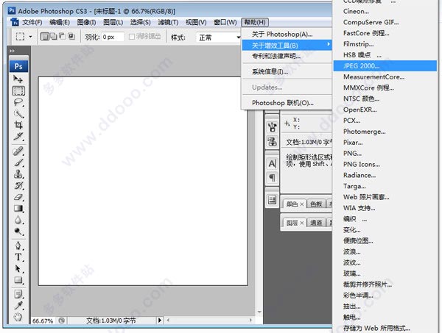This screenshot has width=442, height=333.
Task: Select OpenEXR... plug-in entry
Action: pos(385,110)
